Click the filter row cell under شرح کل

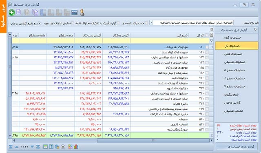coord(159,41)
